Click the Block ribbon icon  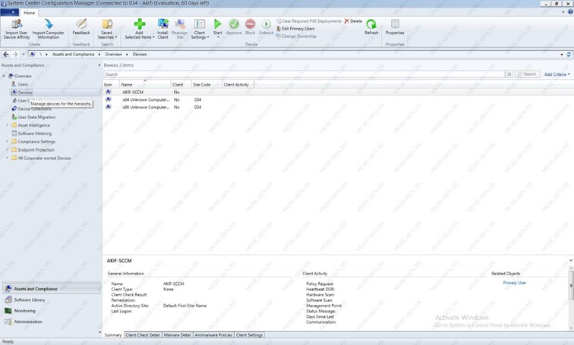pos(251,24)
